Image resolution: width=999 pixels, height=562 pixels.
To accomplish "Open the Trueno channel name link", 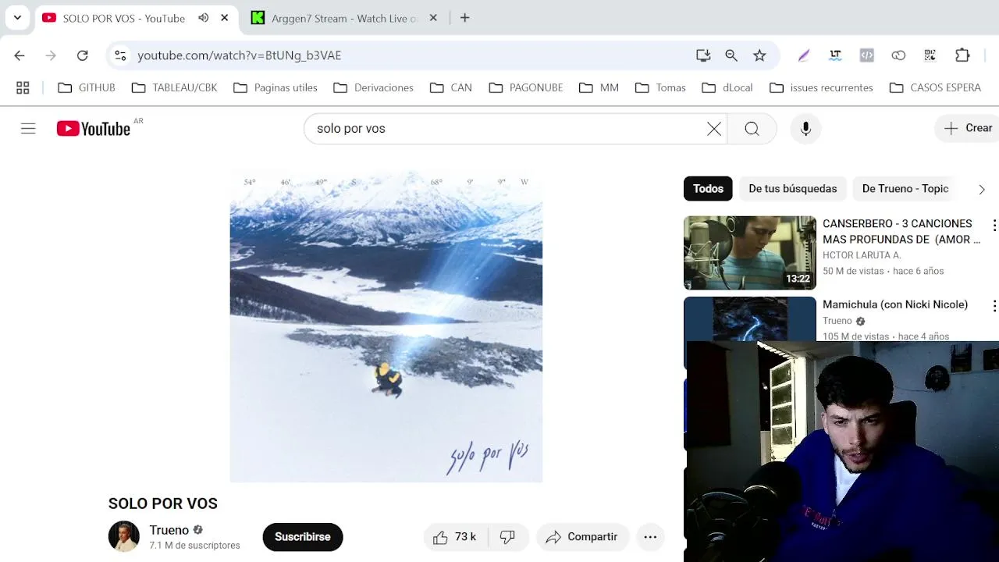I will 169,530.
